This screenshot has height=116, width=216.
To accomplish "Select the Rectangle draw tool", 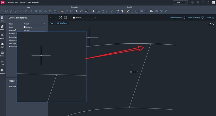I will tap(2, 11).
